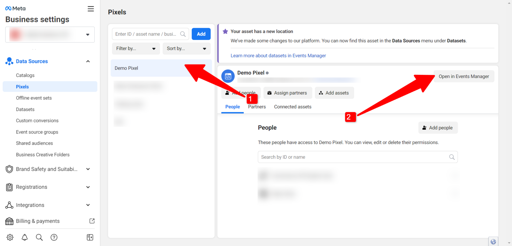This screenshot has height=246, width=512.
Task: Click Add people button under Demo Pixel
Action: (241, 93)
